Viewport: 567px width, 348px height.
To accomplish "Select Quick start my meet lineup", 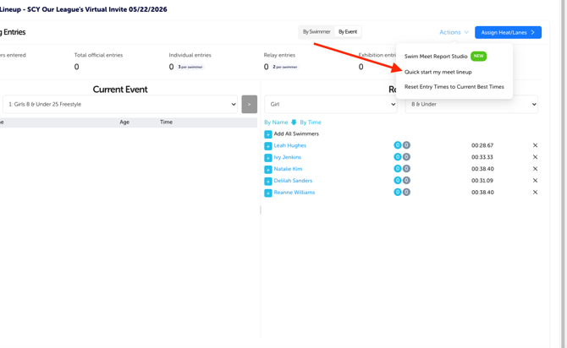I will (x=438, y=72).
